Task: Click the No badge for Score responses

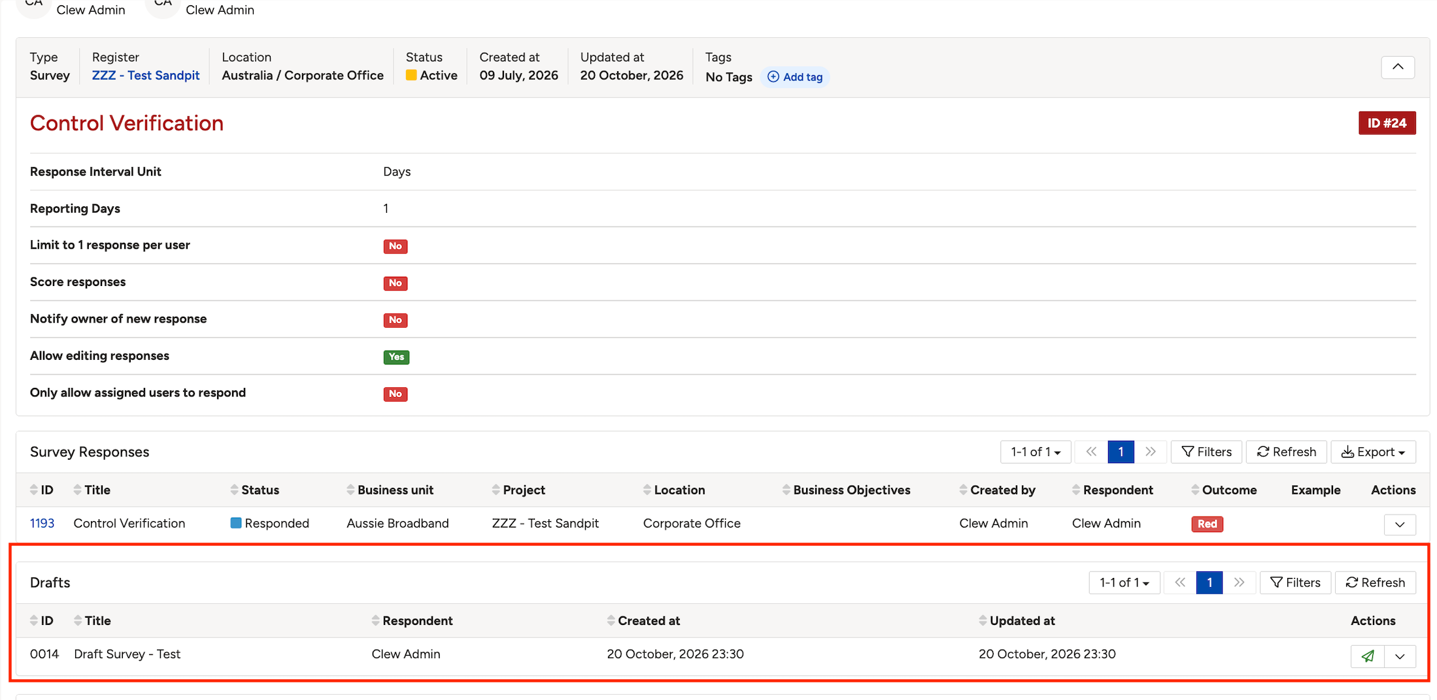Action: coord(395,283)
